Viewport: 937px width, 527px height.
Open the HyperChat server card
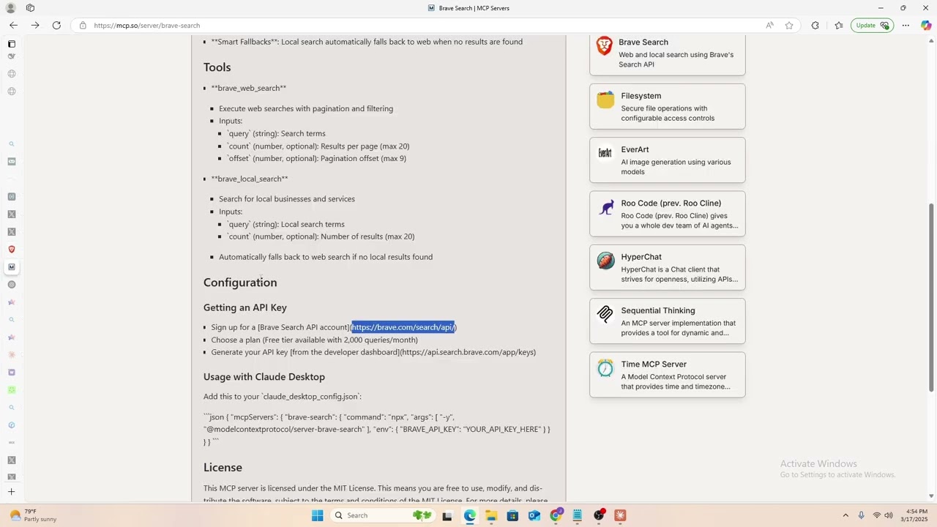[x=668, y=268]
